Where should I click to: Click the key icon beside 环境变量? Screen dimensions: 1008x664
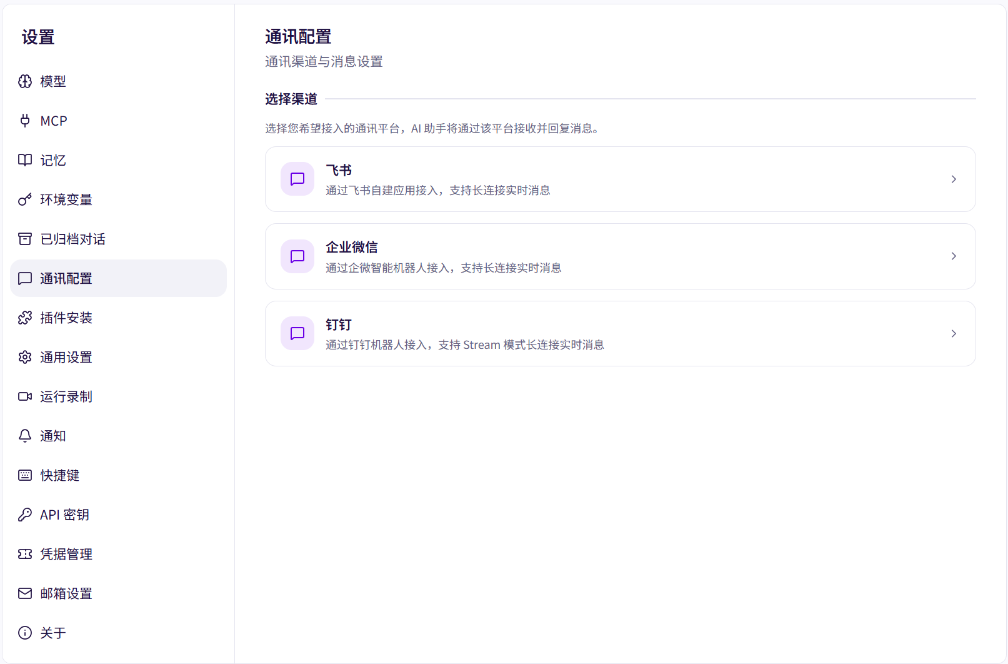(x=25, y=199)
